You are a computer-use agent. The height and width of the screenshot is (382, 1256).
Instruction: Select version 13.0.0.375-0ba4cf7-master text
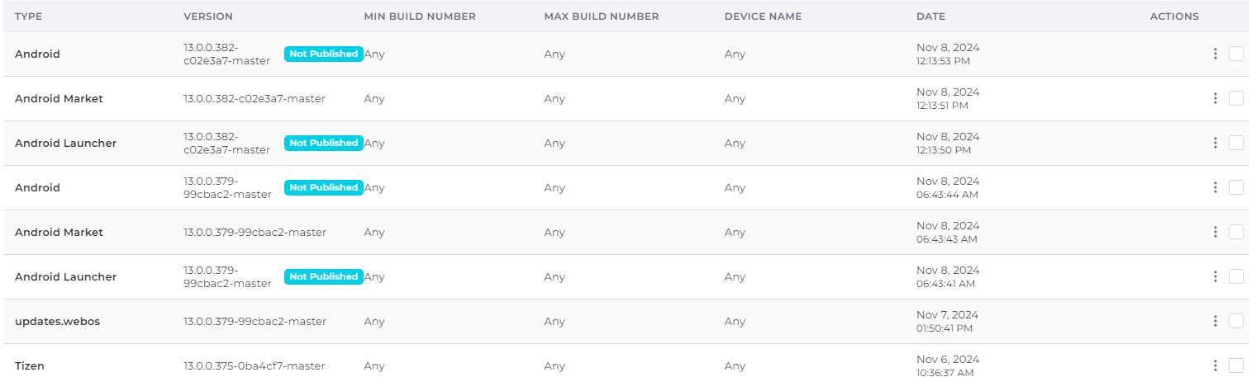(255, 365)
